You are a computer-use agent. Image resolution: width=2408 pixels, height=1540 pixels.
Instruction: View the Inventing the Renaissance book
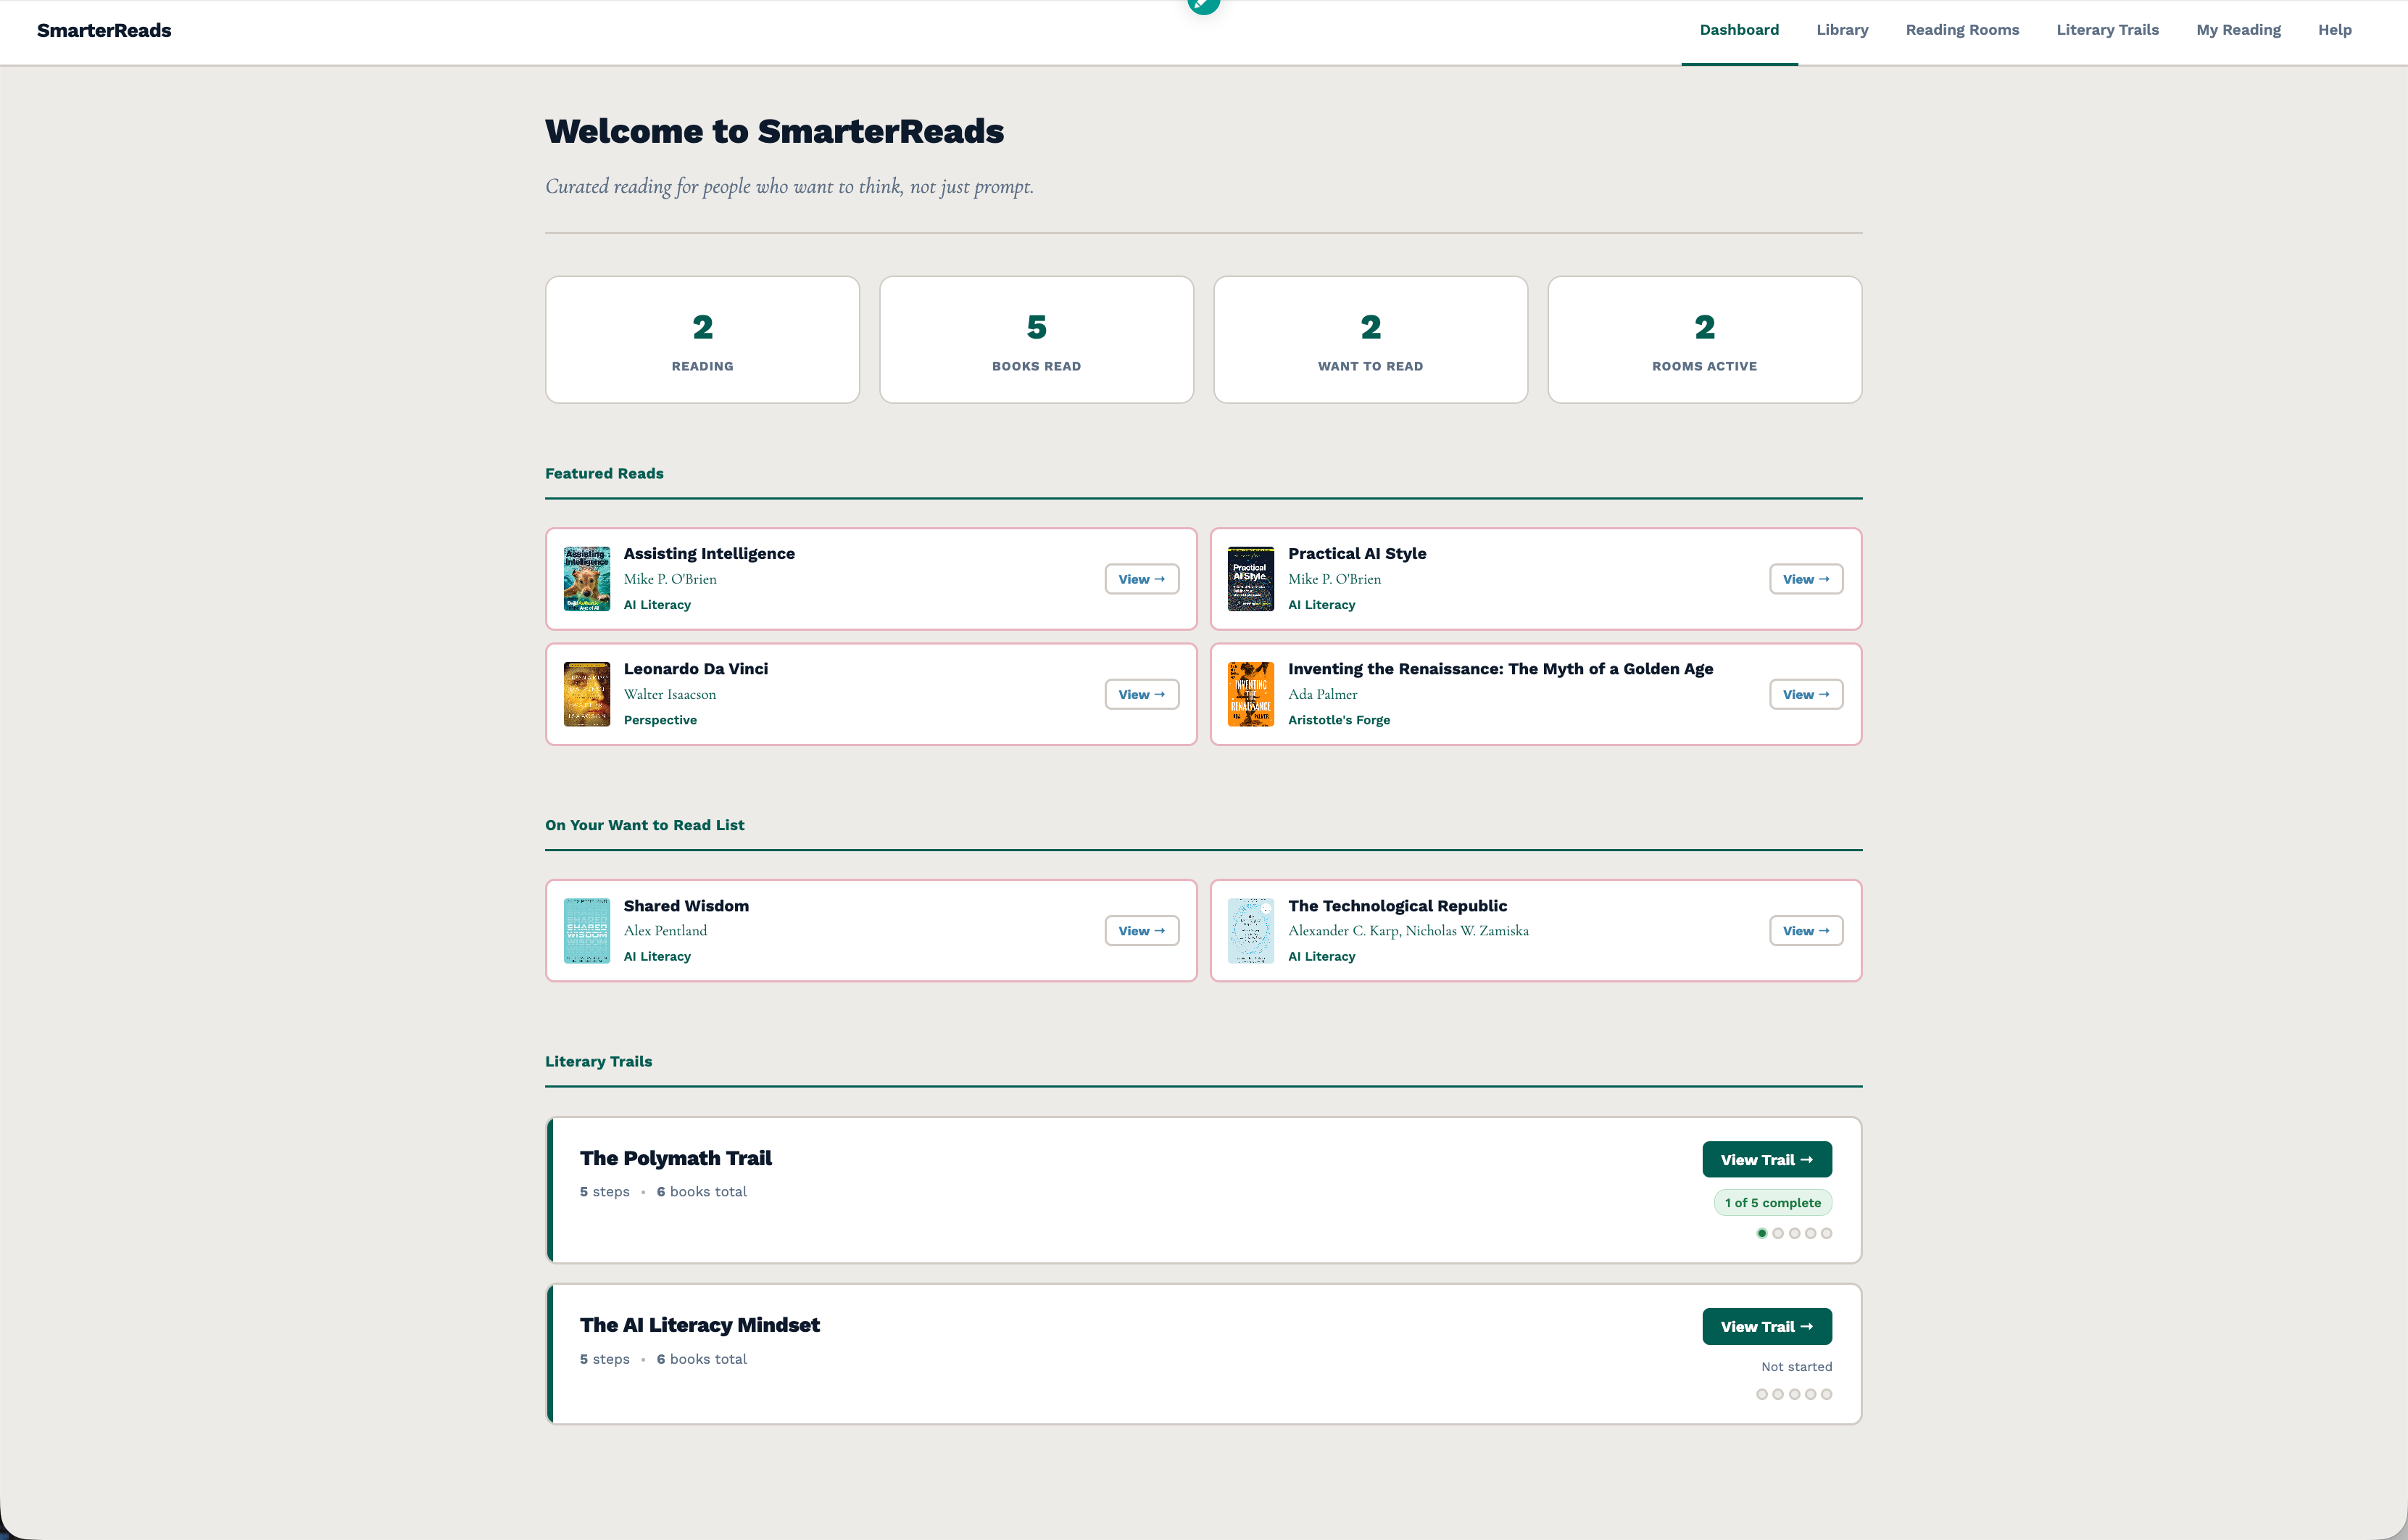click(1806, 694)
